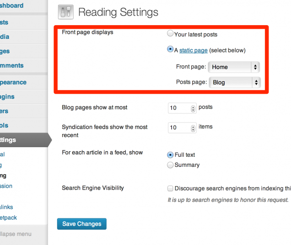Switch feed display to Summary

[171, 165]
